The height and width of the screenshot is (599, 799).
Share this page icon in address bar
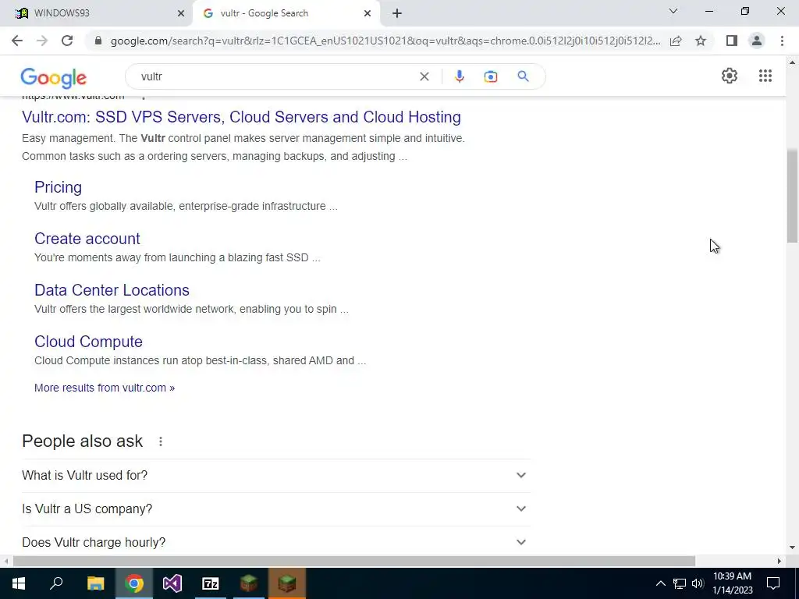[676, 41]
